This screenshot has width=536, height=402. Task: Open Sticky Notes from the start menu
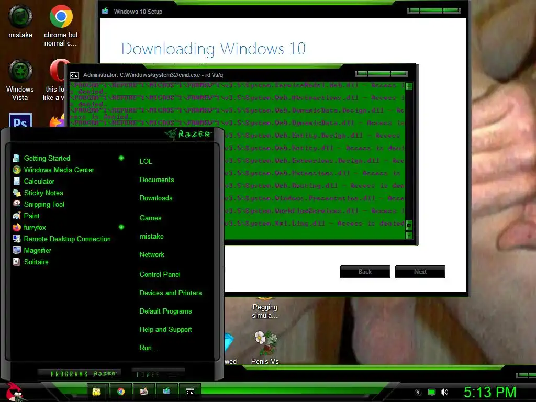38,193
